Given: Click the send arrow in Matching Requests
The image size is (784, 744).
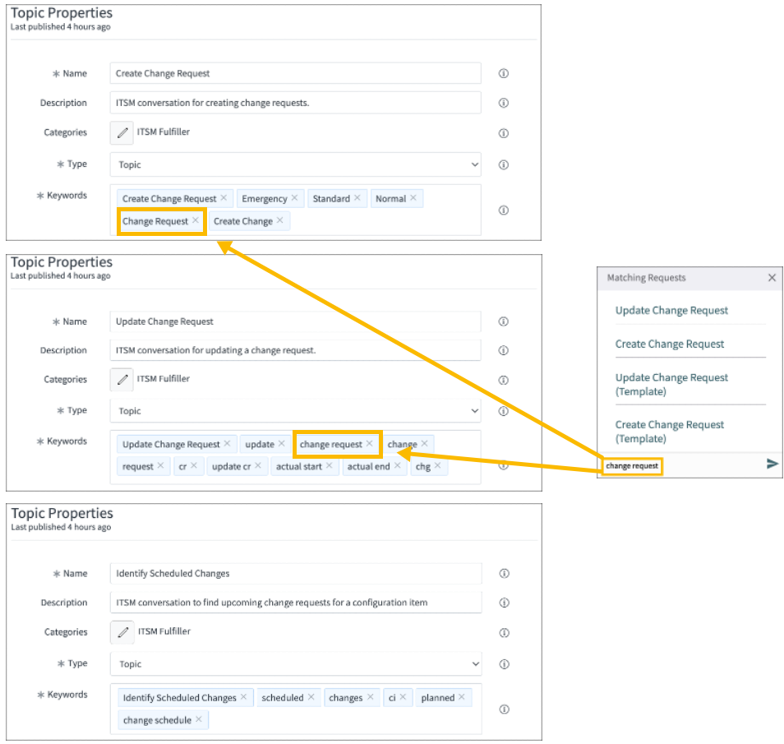Looking at the screenshot, I should [771, 464].
